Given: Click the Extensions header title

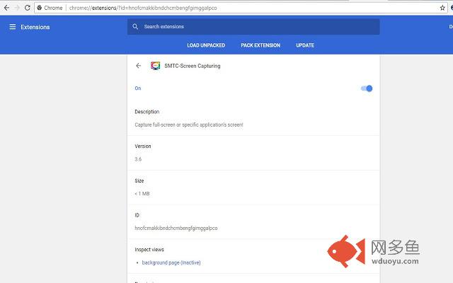Looking at the screenshot, I should click(x=35, y=27).
